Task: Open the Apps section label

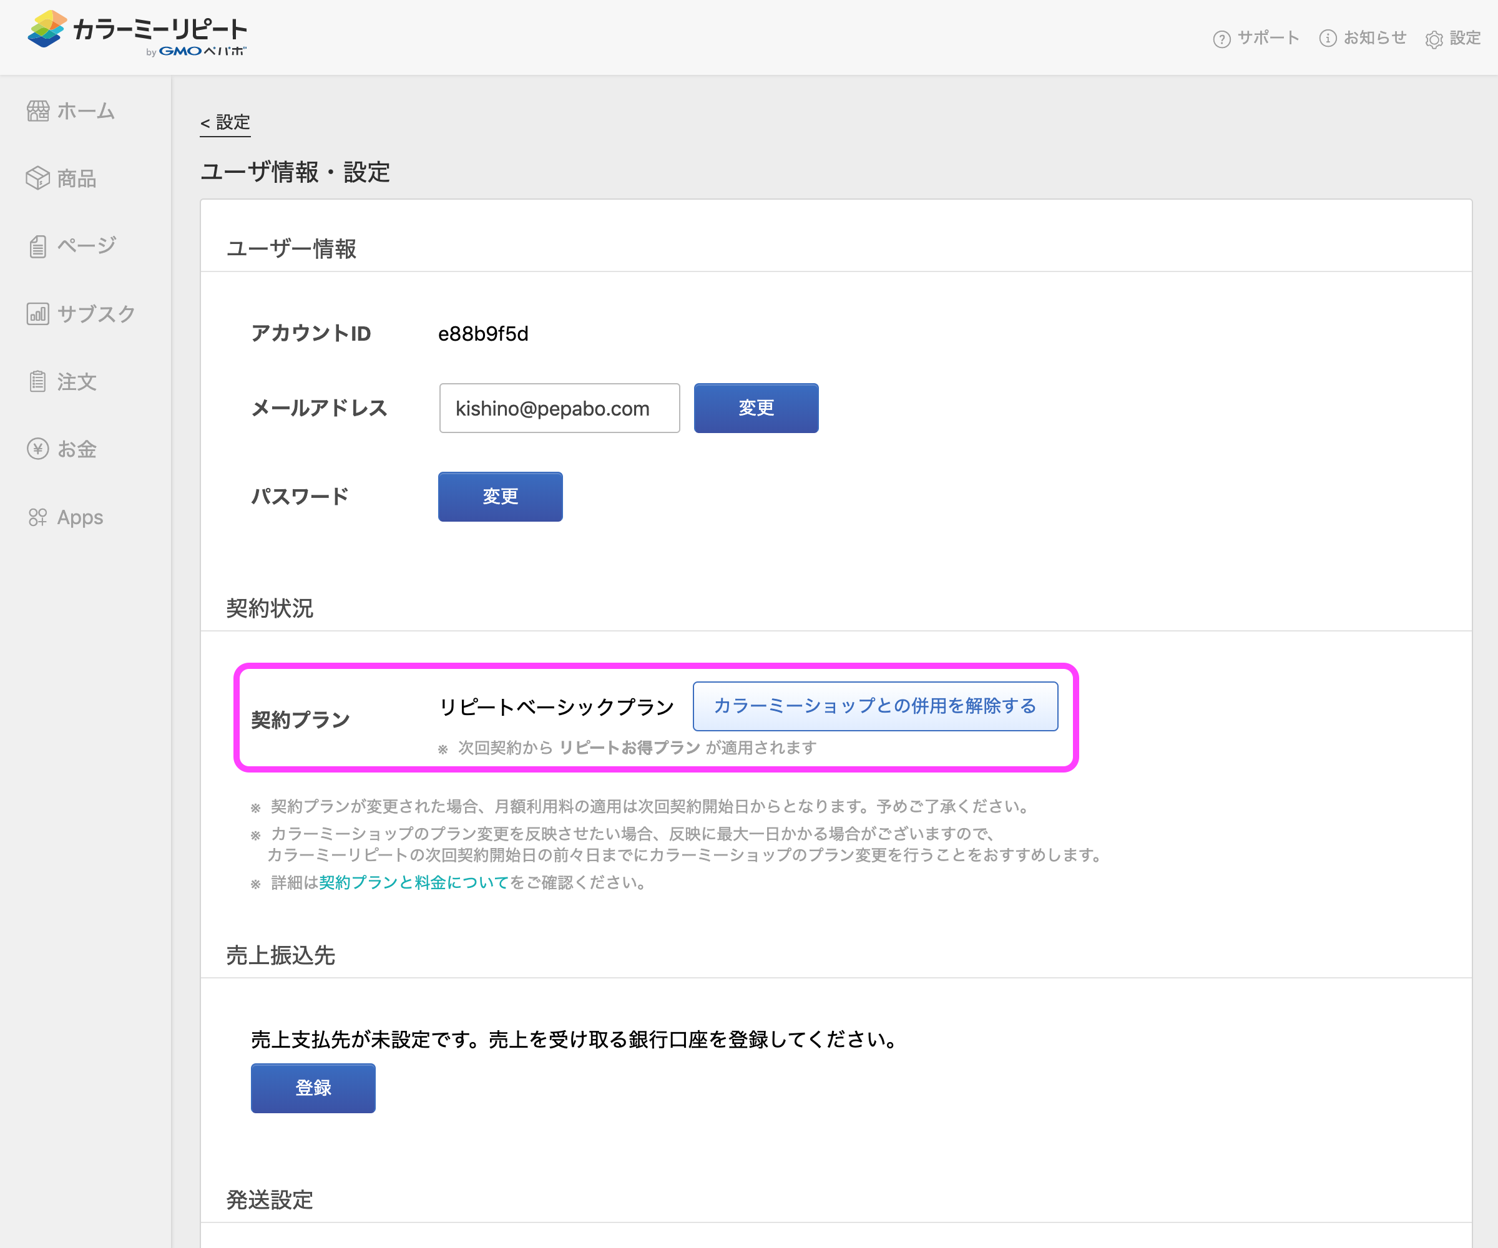Action: [80, 517]
